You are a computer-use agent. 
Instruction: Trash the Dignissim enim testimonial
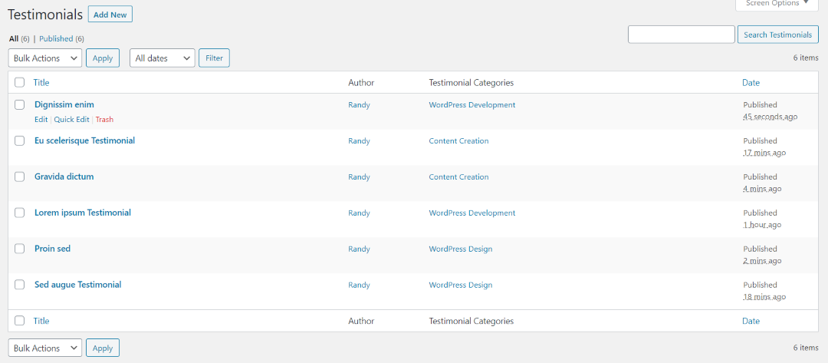(104, 120)
